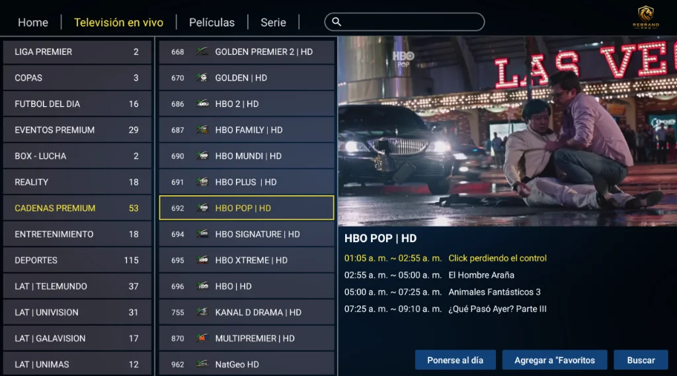Switch to Televisión en vivo tab
This screenshot has height=376, width=677.
(119, 22)
